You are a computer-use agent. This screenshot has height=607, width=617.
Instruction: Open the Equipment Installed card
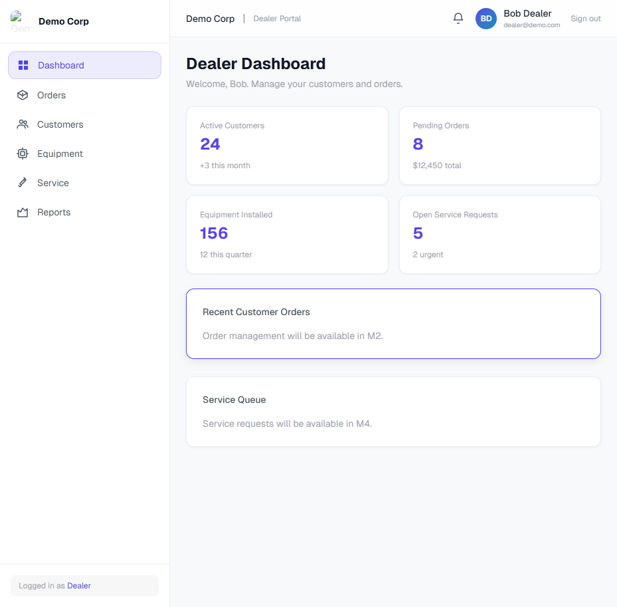click(288, 235)
